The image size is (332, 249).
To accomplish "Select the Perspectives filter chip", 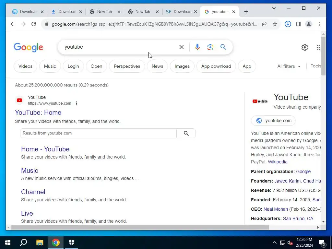I will pos(127,66).
